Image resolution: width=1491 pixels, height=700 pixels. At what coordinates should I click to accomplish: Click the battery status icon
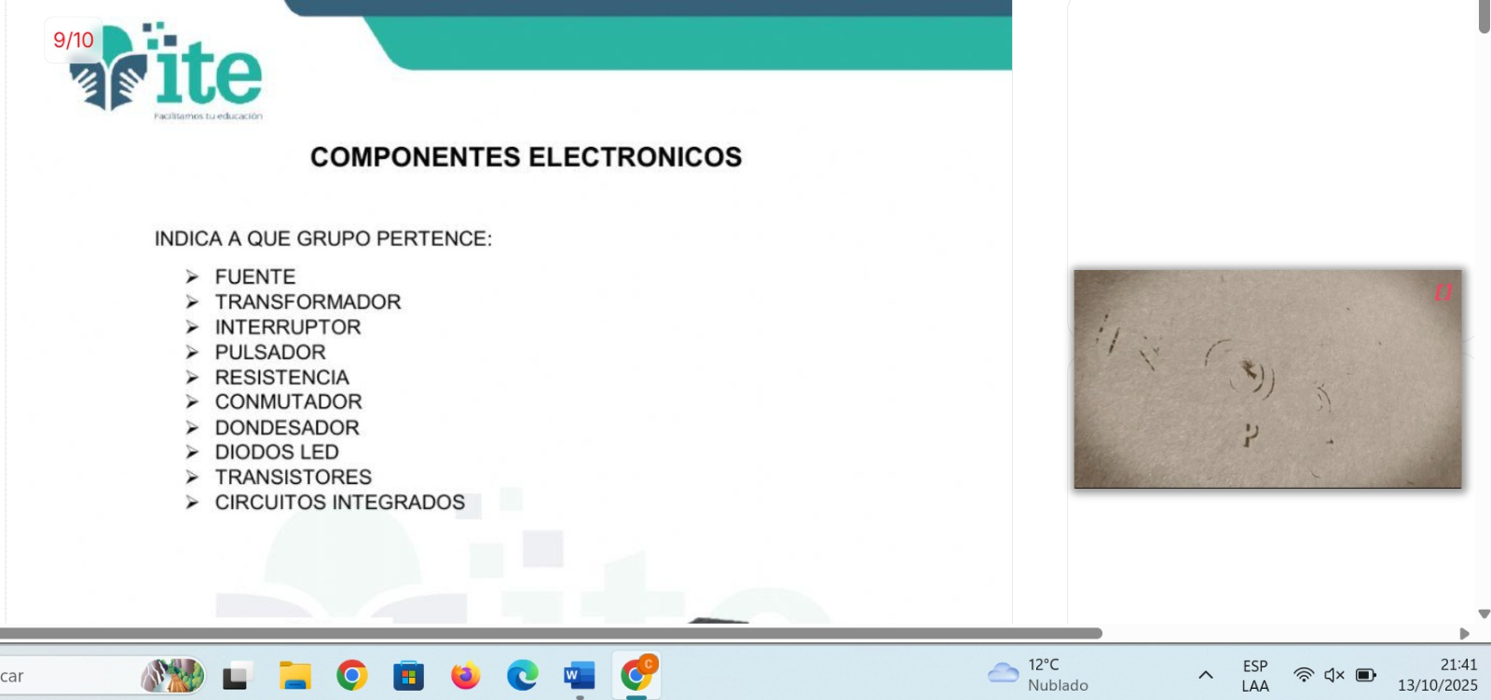[1366, 675]
